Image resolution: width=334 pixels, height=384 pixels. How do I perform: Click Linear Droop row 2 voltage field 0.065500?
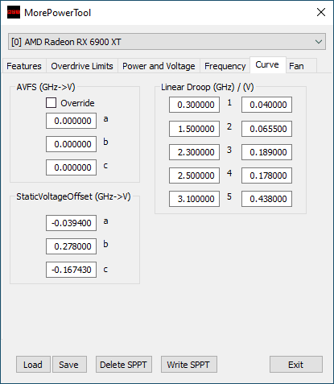(266, 129)
